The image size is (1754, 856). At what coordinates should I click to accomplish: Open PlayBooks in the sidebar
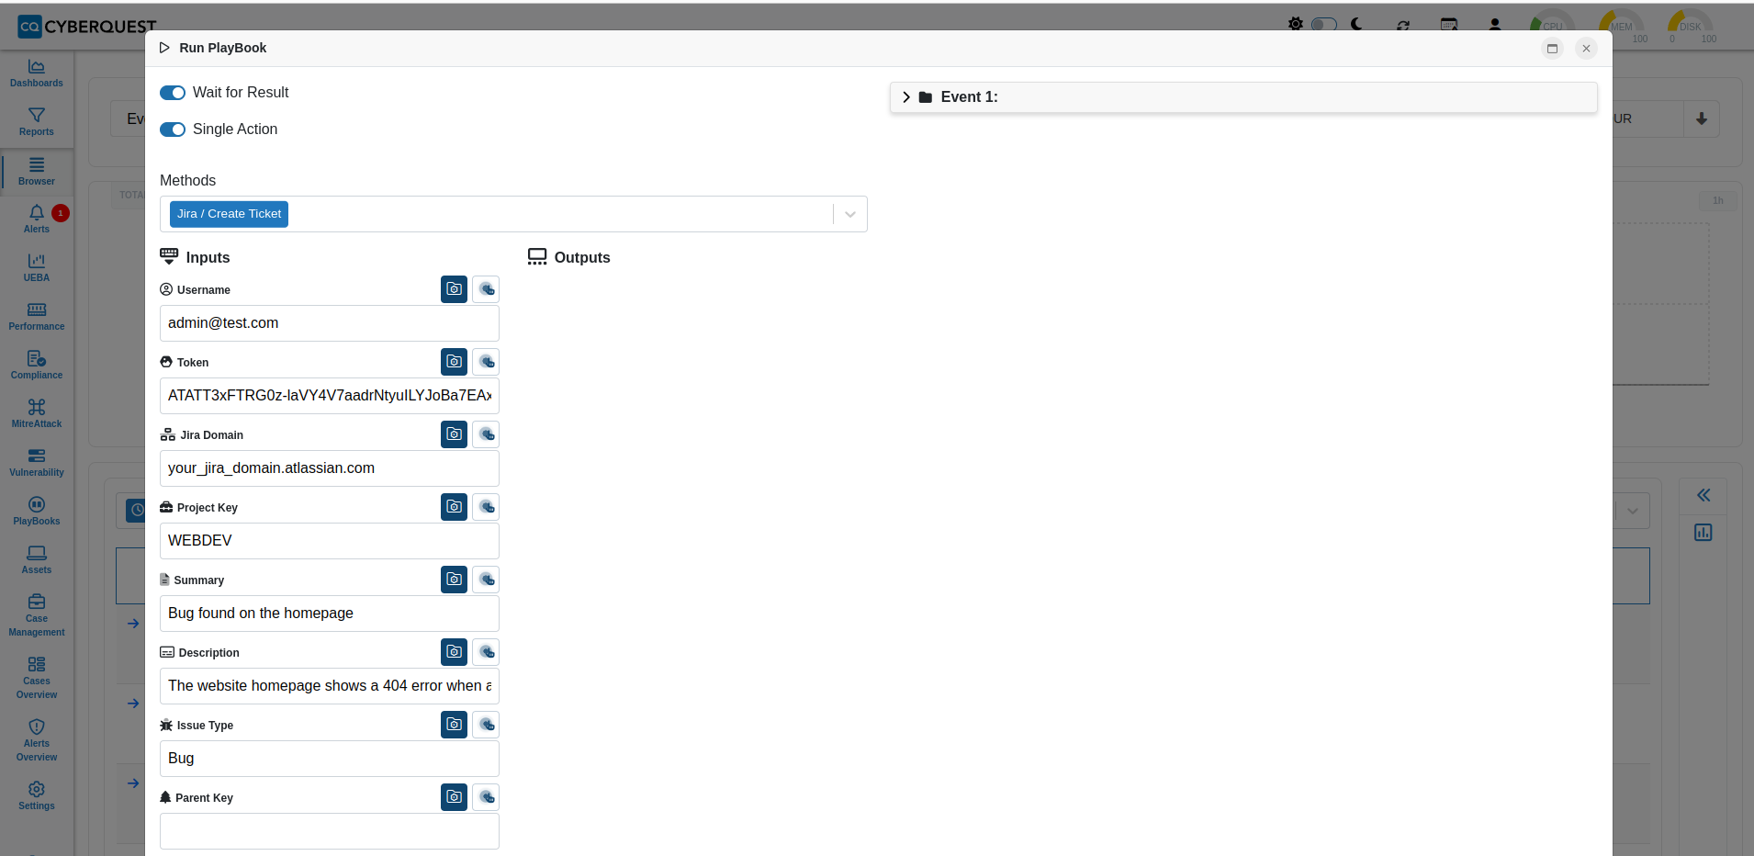click(37, 512)
